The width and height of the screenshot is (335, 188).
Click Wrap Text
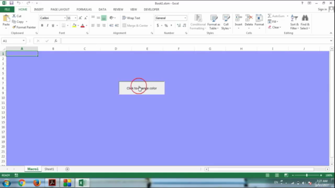[x=131, y=18]
